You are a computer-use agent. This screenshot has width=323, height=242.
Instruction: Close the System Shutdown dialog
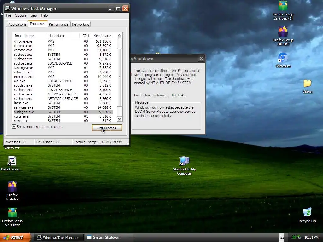[201, 59]
